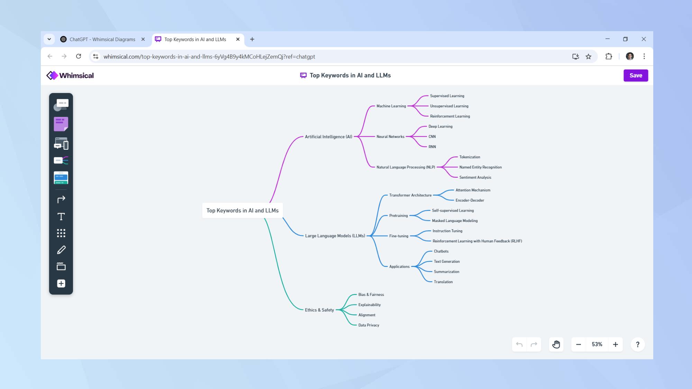The image size is (692, 389).
Task: Switch to ChatGPT - Whimsical Diagrams tab
Action: pyautogui.click(x=102, y=39)
